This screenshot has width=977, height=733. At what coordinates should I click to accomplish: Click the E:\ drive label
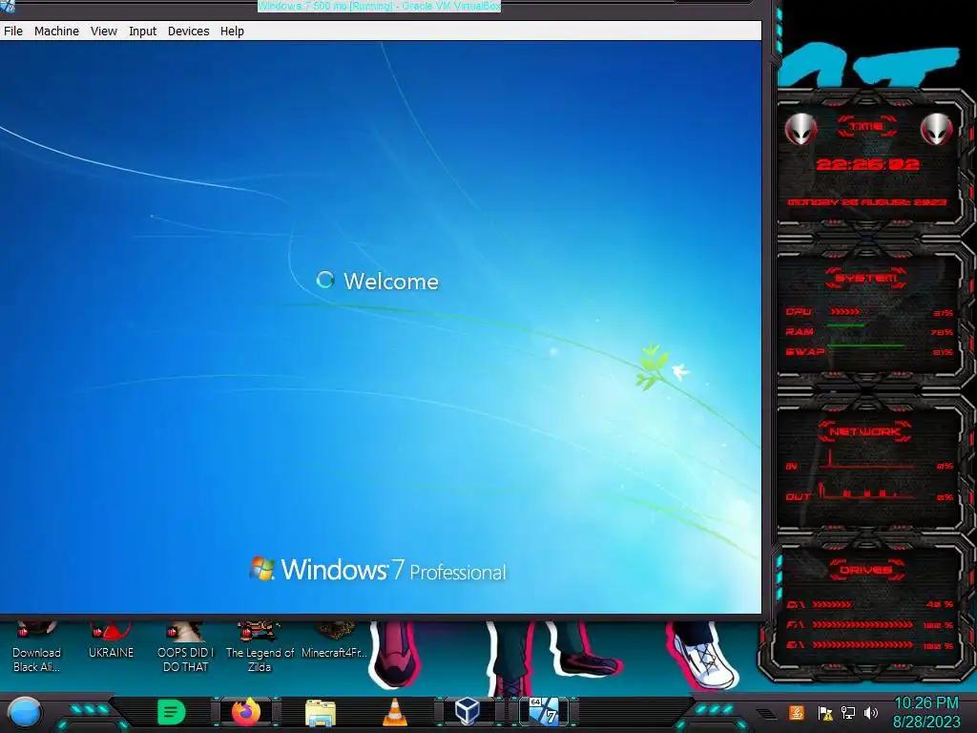click(x=796, y=645)
